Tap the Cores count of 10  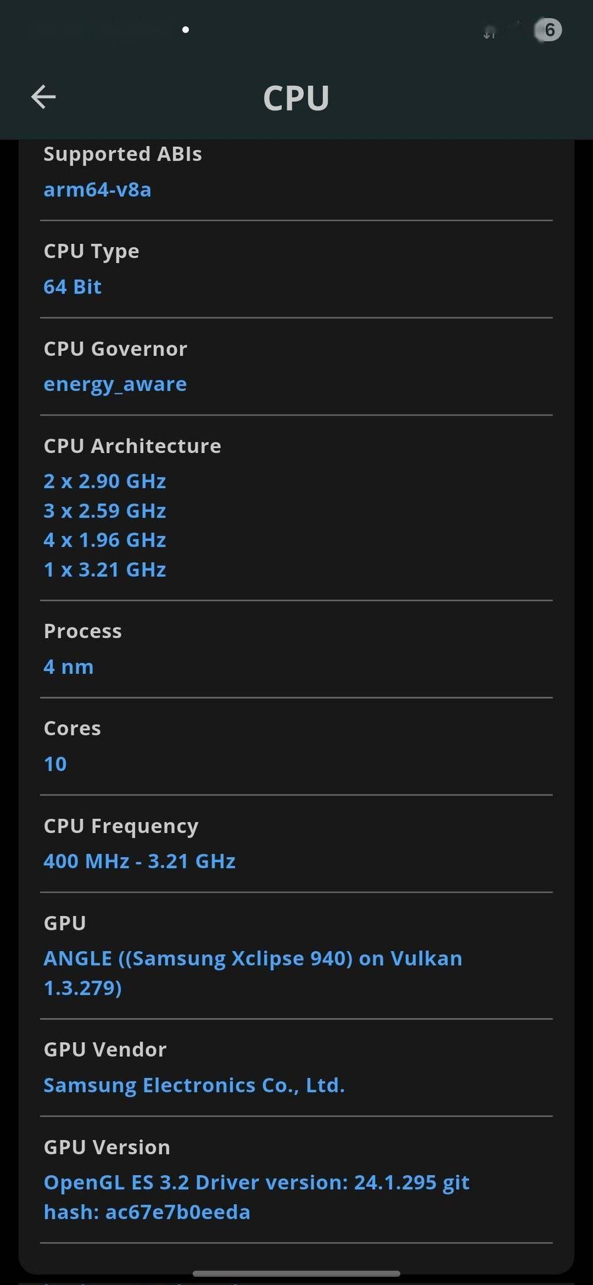tap(55, 764)
